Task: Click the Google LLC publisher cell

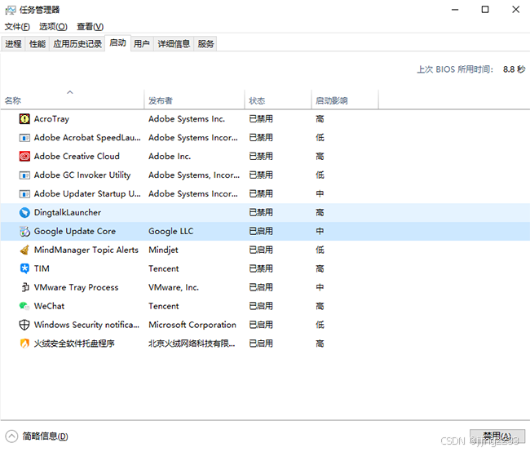Action: (171, 232)
